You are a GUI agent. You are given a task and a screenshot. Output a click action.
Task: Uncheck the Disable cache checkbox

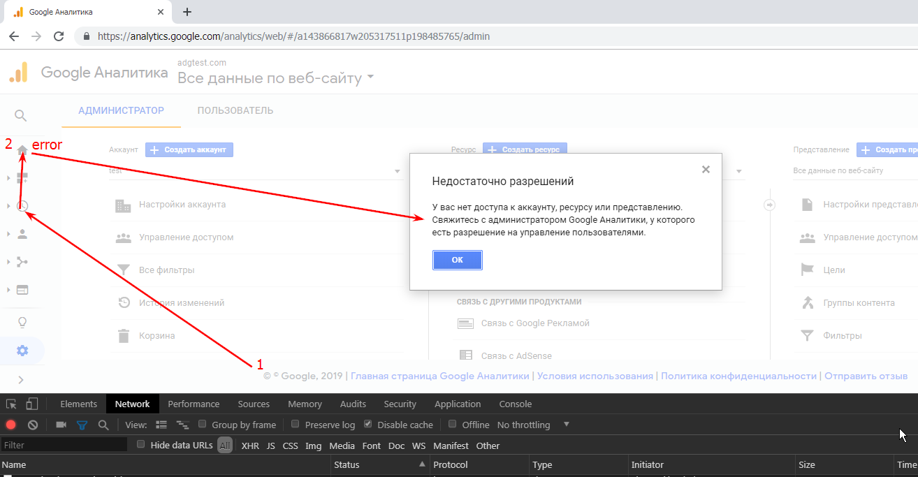(x=368, y=424)
